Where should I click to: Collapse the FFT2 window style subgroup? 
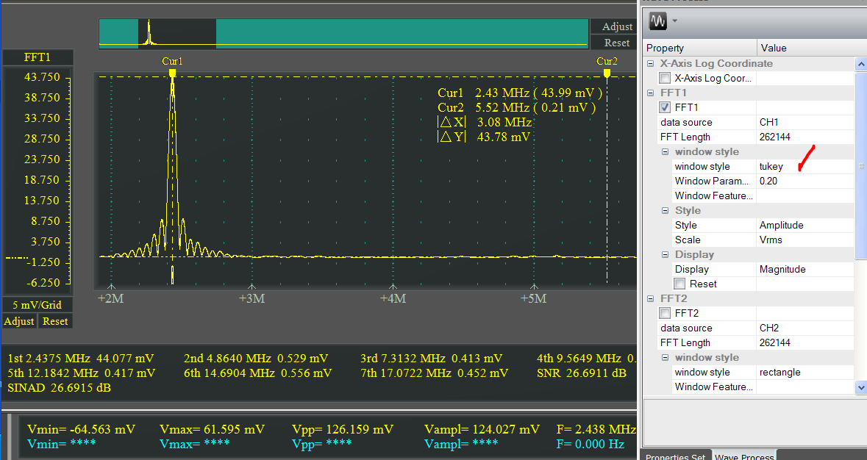tap(666, 357)
